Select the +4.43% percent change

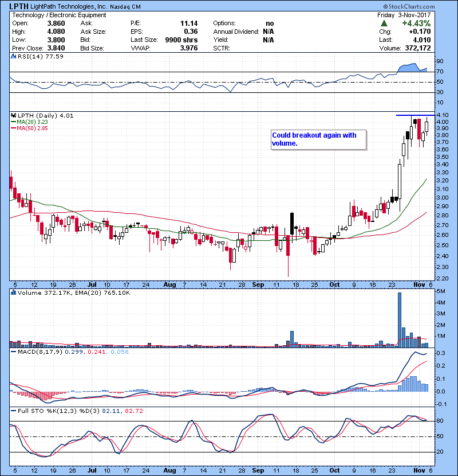coord(416,24)
